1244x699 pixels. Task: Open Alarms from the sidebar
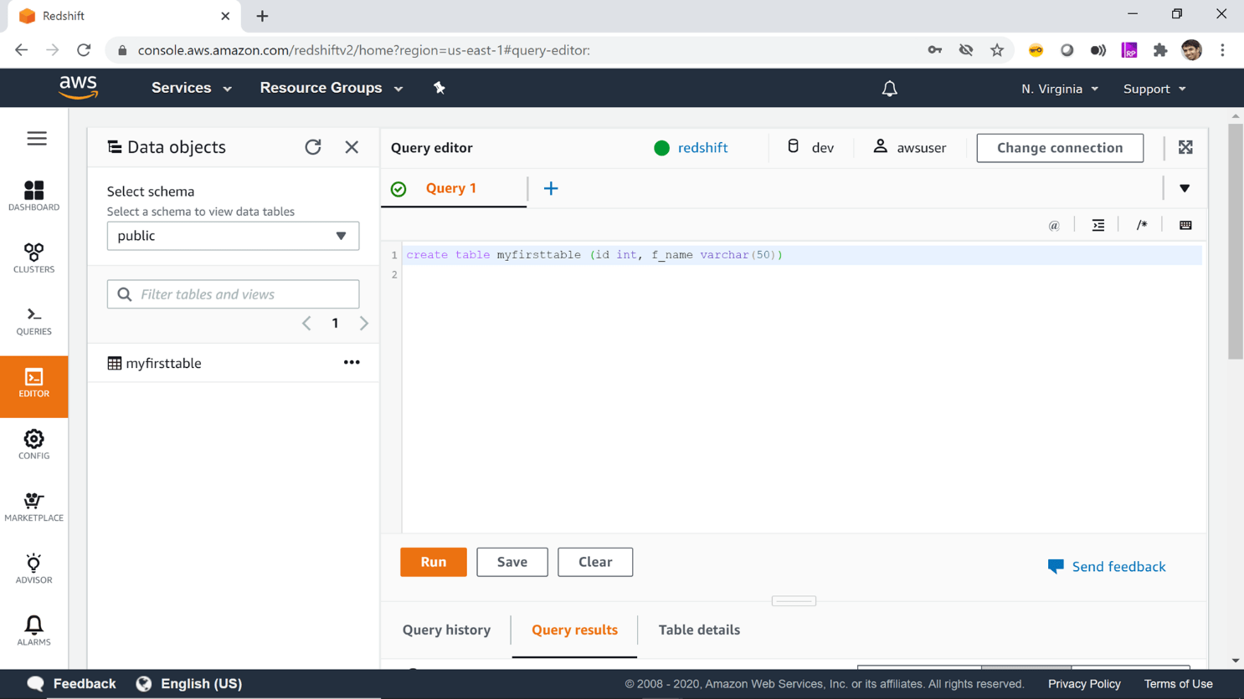33,630
